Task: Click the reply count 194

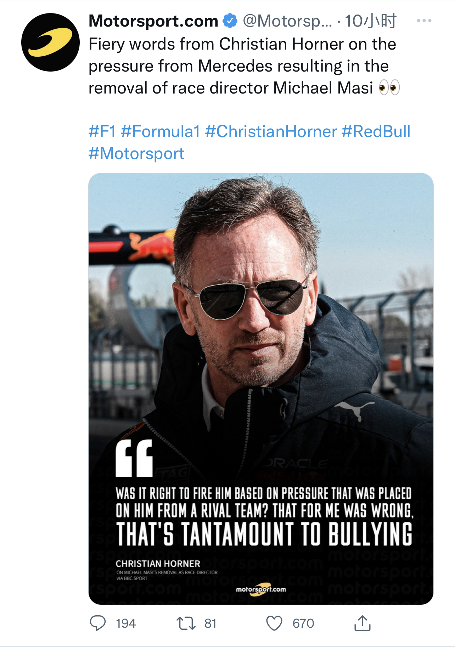Action: (x=126, y=623)
